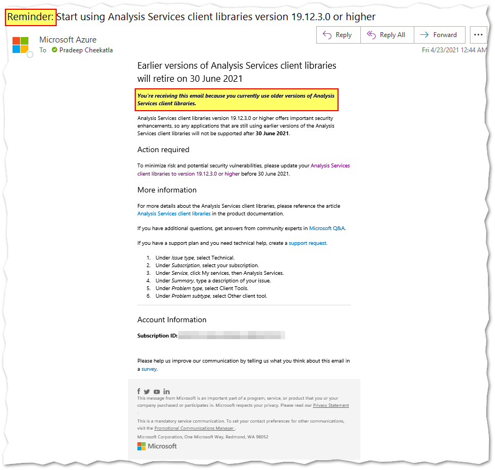Click step 'Under Summary, type a description'
Image resolution: width=495 pixels, height=470 pixels.
[213, 281]
